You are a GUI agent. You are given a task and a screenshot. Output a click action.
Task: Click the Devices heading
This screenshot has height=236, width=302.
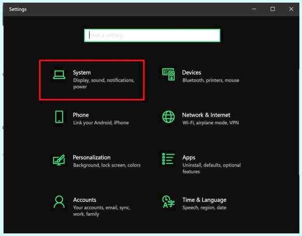(192, 72)
